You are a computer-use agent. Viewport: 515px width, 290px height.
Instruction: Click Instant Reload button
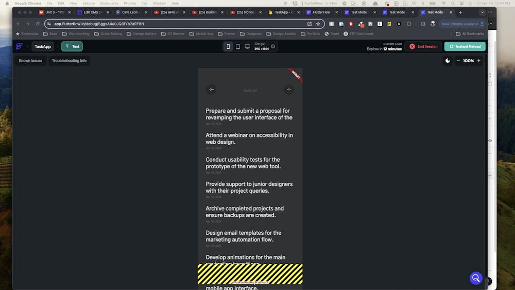465,46
